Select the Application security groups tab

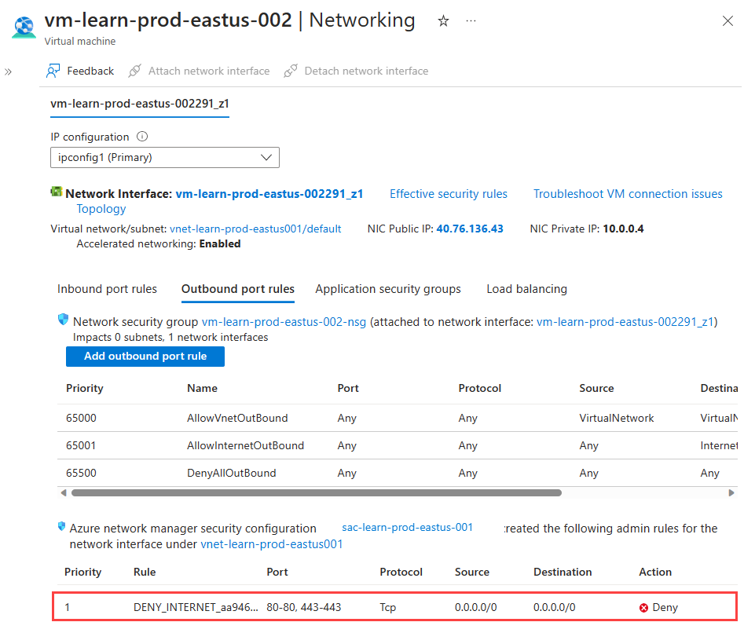point(387,289)
